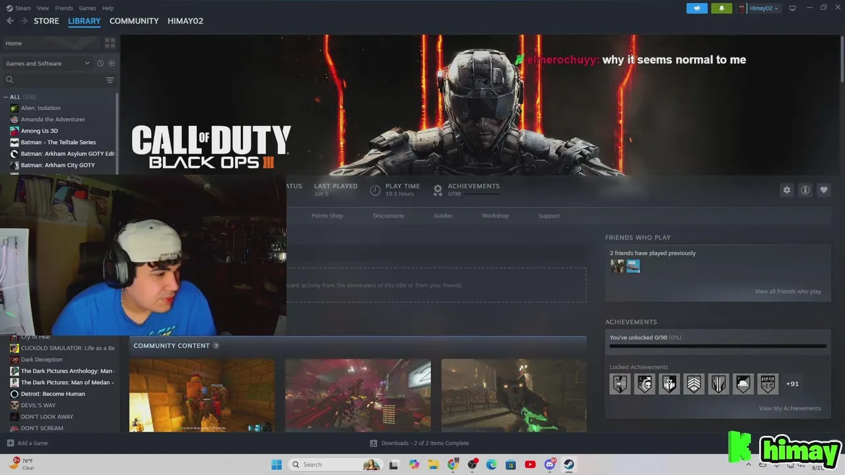Viewport: 845px width, 475px height.
Task: Open game information icon
Action: (805, 190)
